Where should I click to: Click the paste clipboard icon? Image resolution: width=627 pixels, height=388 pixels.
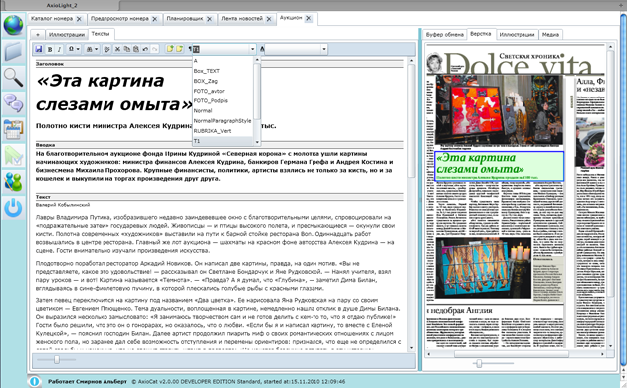point(136,49)
